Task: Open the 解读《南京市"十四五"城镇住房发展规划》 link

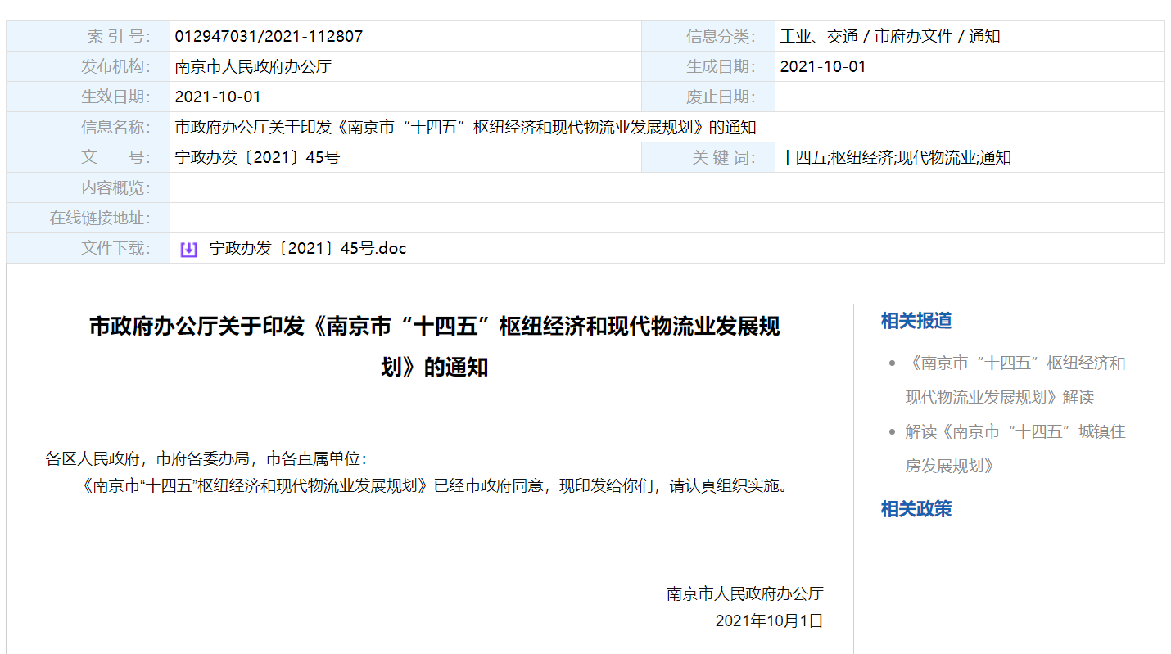Action: (1014, 449)
